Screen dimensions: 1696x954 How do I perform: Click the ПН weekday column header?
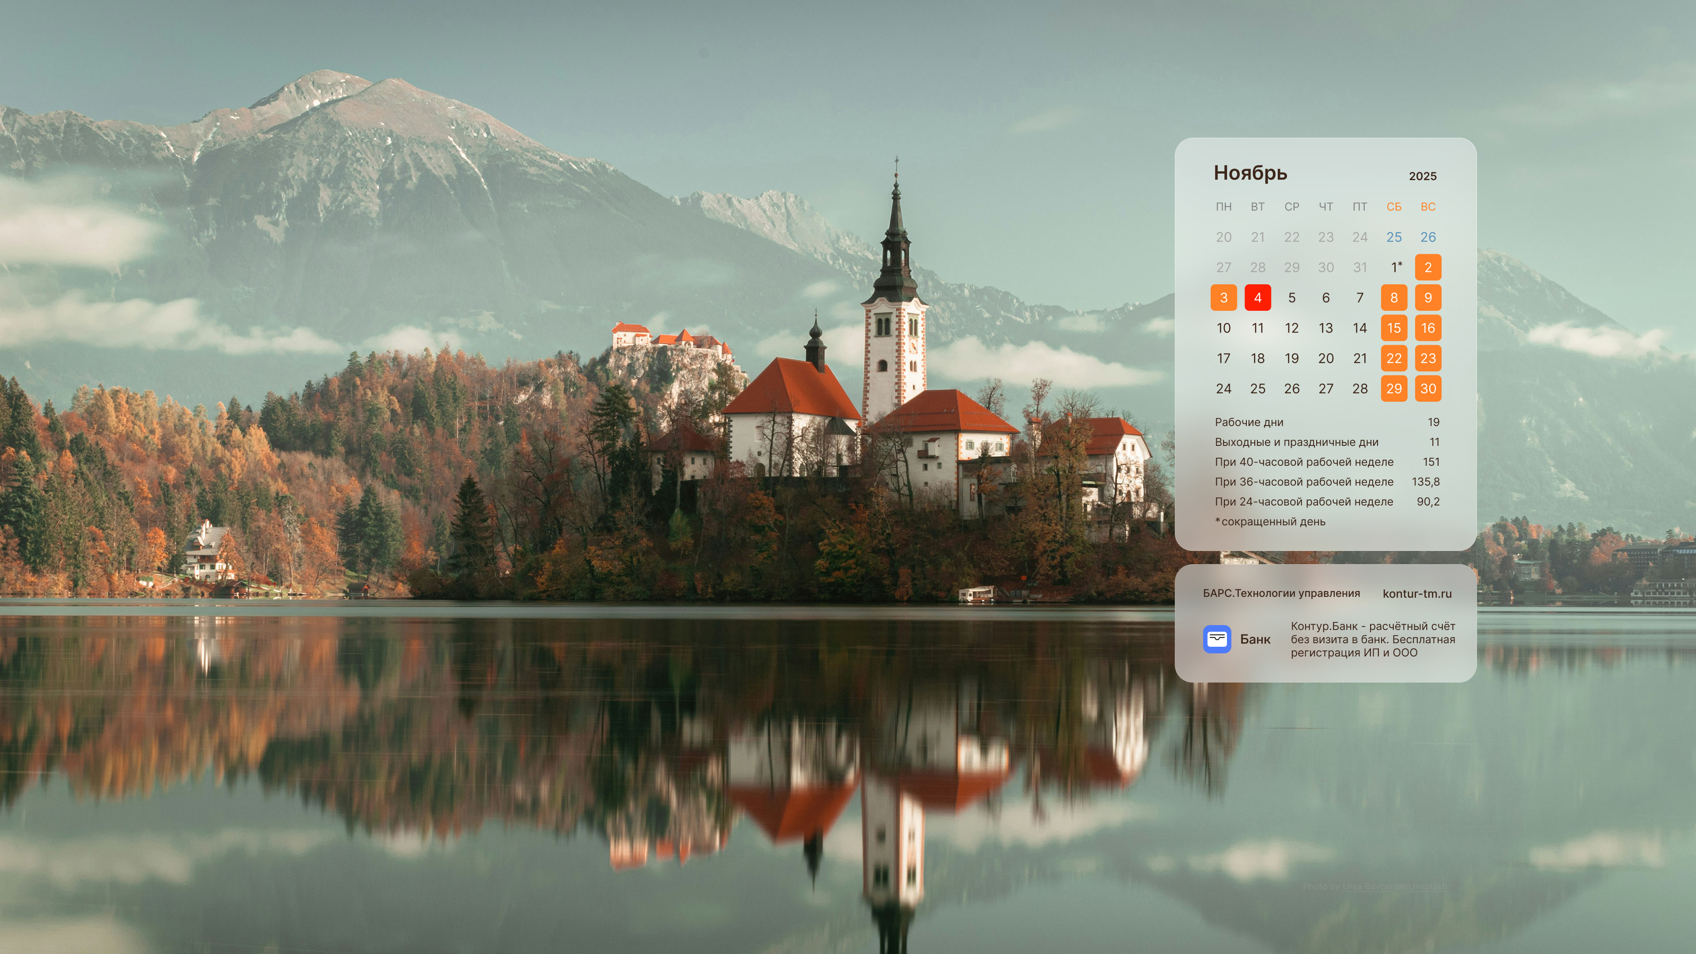click(x=1223, y=207)
